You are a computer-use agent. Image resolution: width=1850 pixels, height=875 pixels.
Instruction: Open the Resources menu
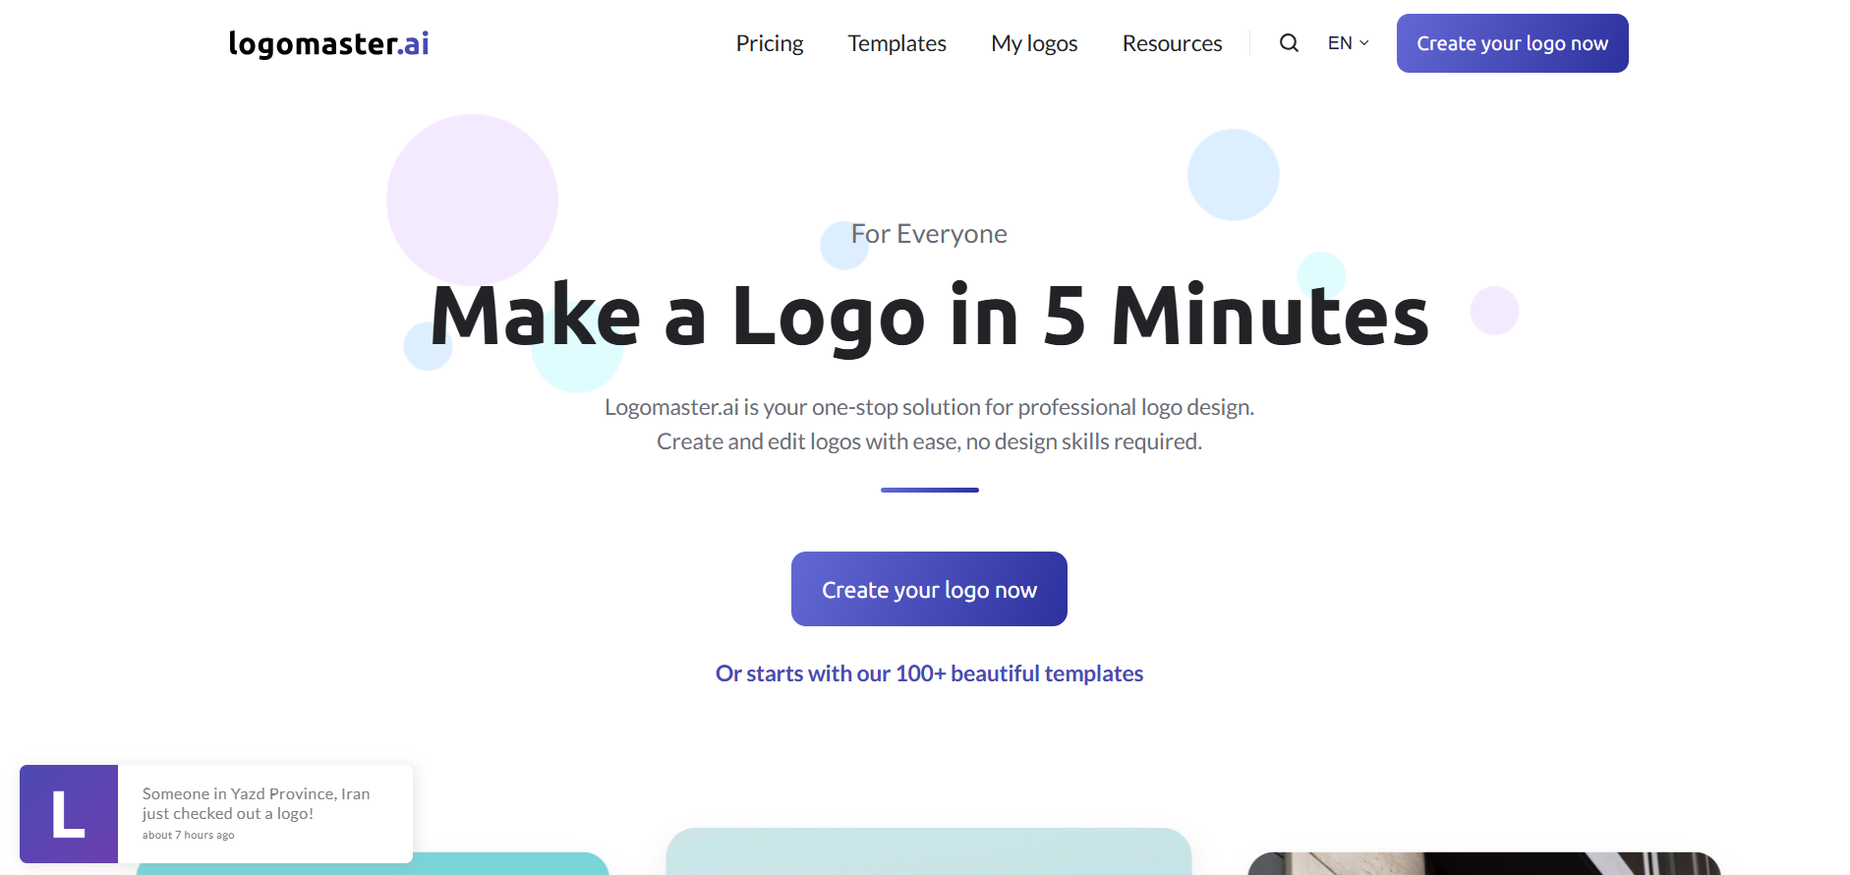click(x=1172, y=43)
